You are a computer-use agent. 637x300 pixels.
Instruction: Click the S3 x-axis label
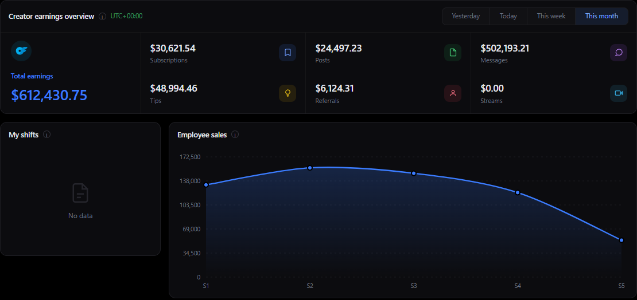click(x=414, y=286)
